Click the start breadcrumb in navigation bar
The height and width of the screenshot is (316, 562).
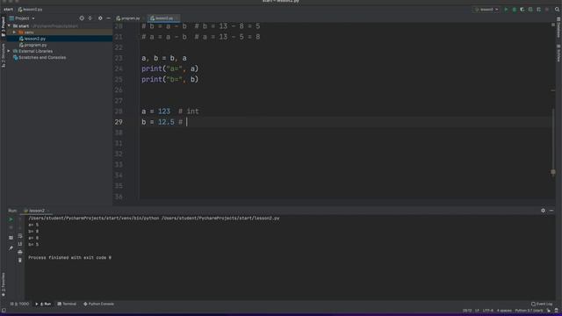pos(8,10)
